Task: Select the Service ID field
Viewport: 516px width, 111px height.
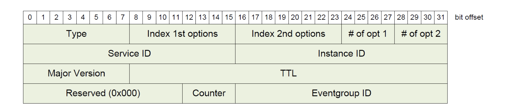Action: click(x=129, y=54)
